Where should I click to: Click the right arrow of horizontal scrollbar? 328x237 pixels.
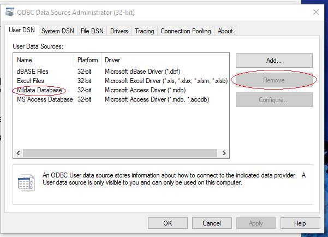click(224, 153)
